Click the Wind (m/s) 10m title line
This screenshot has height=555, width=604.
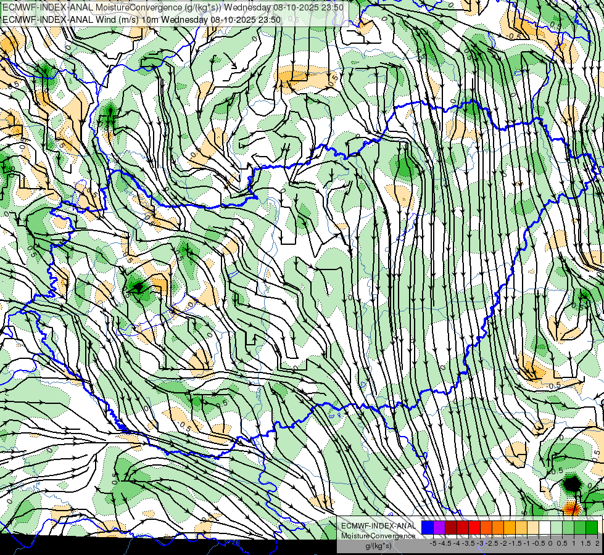click(142, 20)
